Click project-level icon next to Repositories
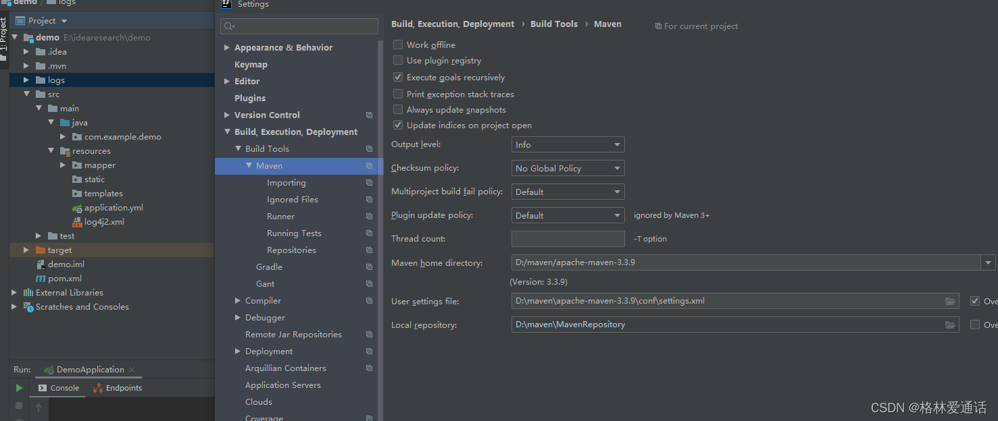 tap(369, 250)
